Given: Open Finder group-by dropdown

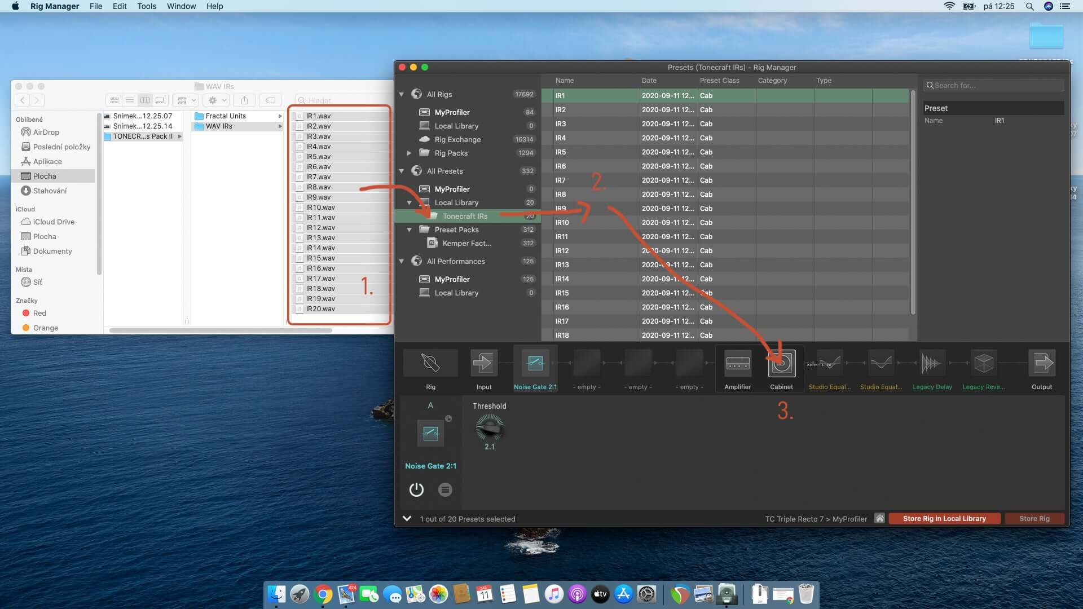Looking at the screenshot, I should pos(187,100).
